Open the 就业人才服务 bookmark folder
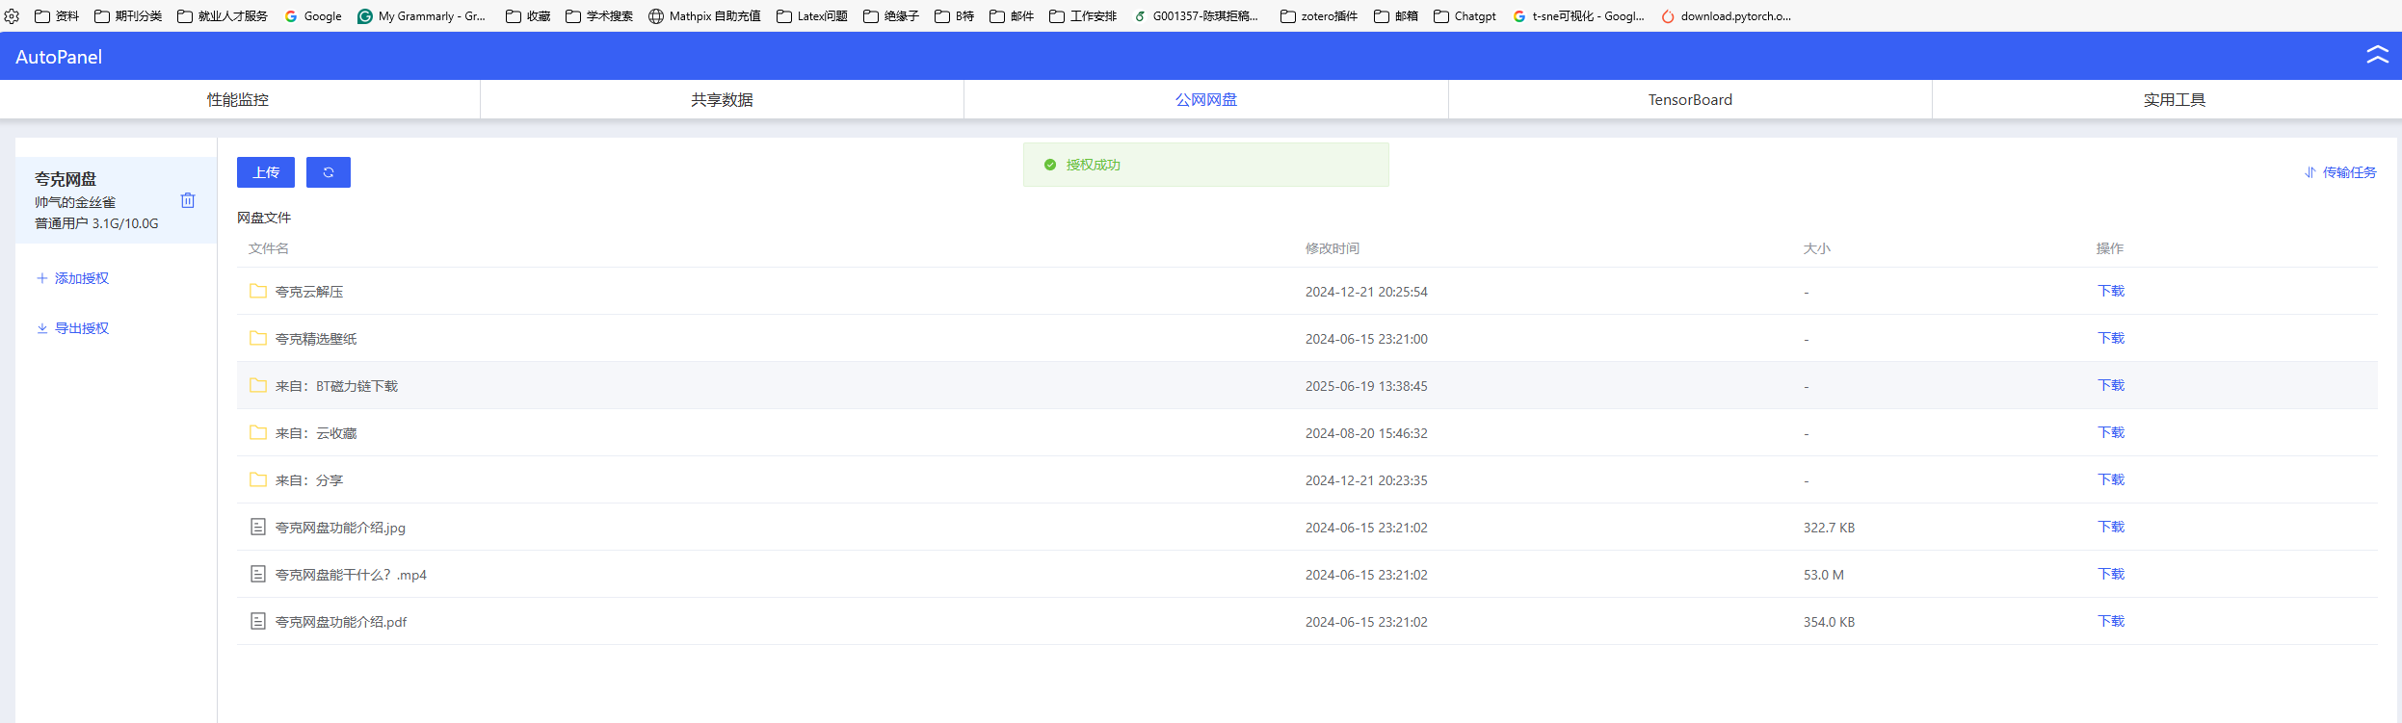This screenshot has height=723, width=2402. [223, 15]
